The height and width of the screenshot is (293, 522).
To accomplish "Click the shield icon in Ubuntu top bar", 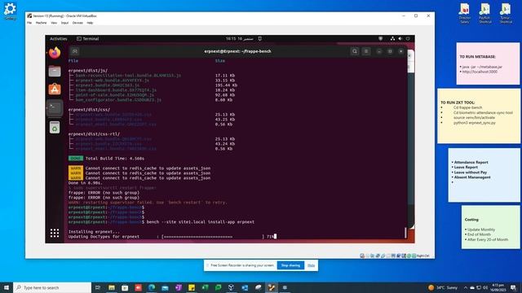I will click(x=381, y=39).
